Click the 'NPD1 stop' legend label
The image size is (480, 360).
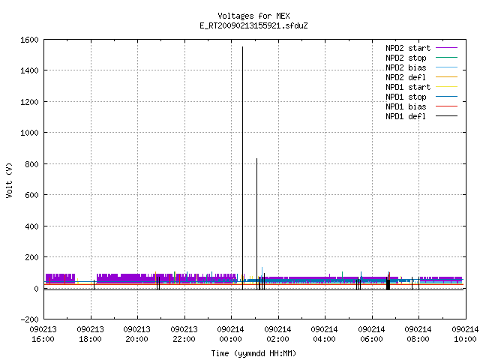pos(406,97)
